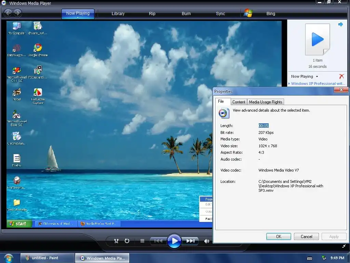
Task: Click the Bit rate value 207 Kbps
Action: click(266, 133)
